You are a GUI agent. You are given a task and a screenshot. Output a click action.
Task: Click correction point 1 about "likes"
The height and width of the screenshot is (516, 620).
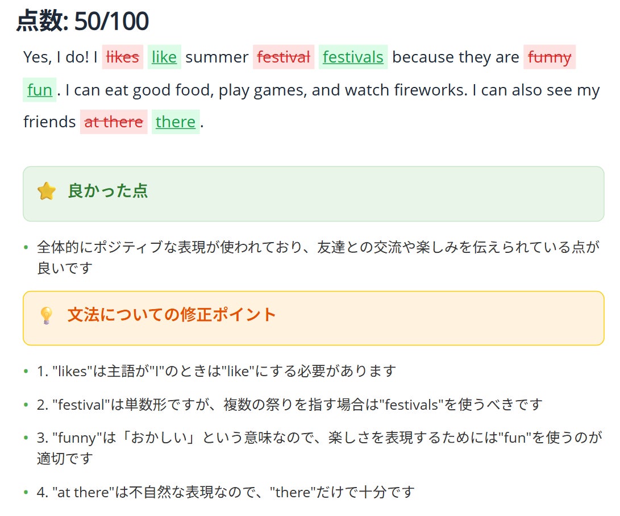click(216, 371)
